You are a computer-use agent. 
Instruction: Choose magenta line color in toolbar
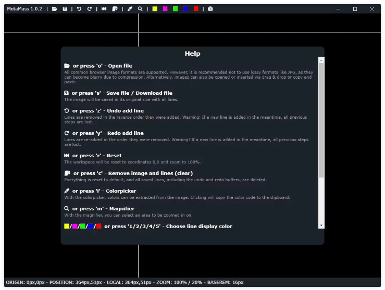tap(165, 9)
